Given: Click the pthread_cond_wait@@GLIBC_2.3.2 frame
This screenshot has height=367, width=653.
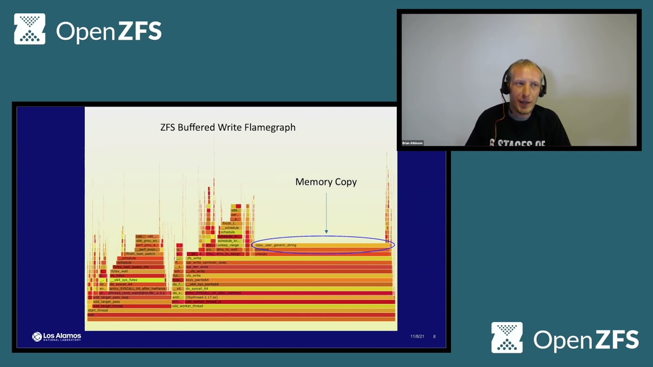Looking at the screenshot, I should pos(136,293).
